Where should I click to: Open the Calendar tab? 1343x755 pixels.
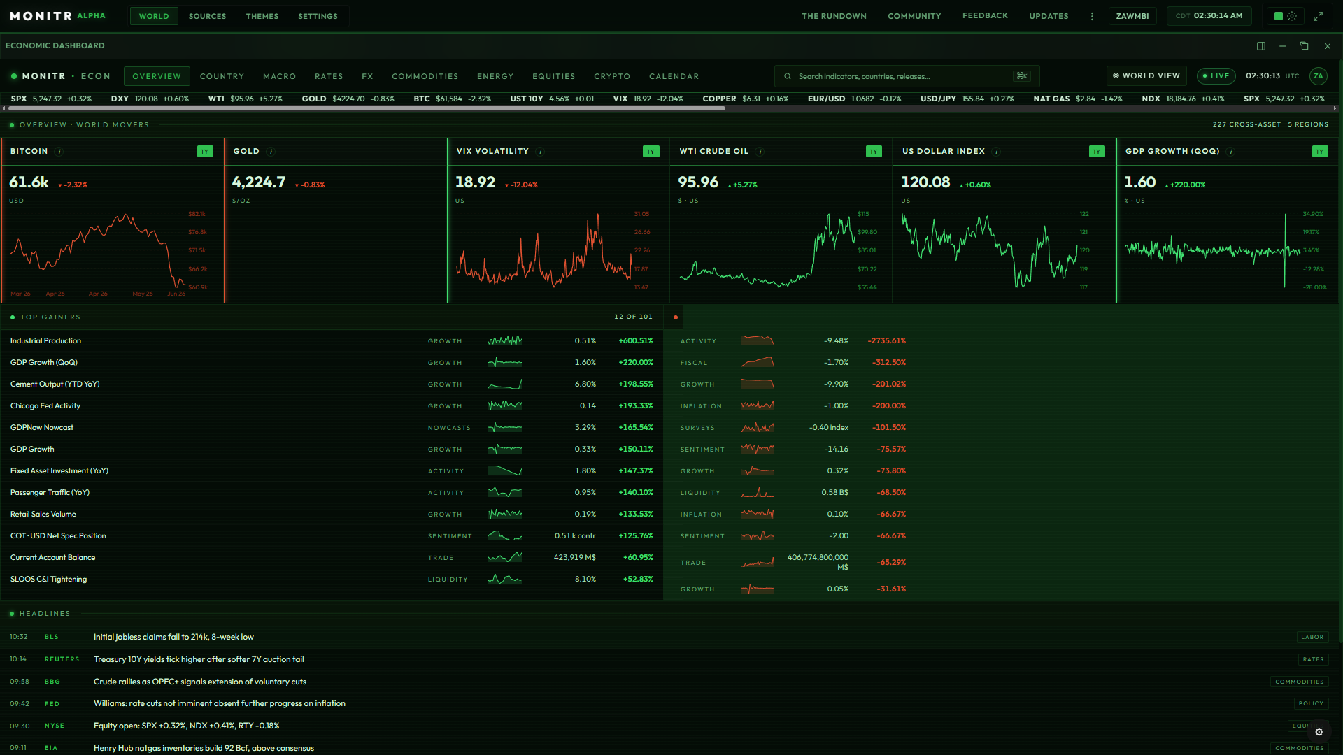coord(674,76)
